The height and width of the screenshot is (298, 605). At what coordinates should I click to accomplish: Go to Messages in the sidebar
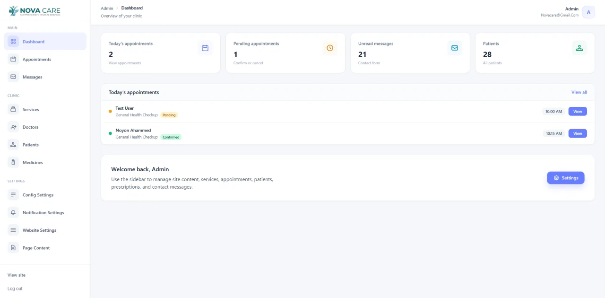tap(32, 77)
